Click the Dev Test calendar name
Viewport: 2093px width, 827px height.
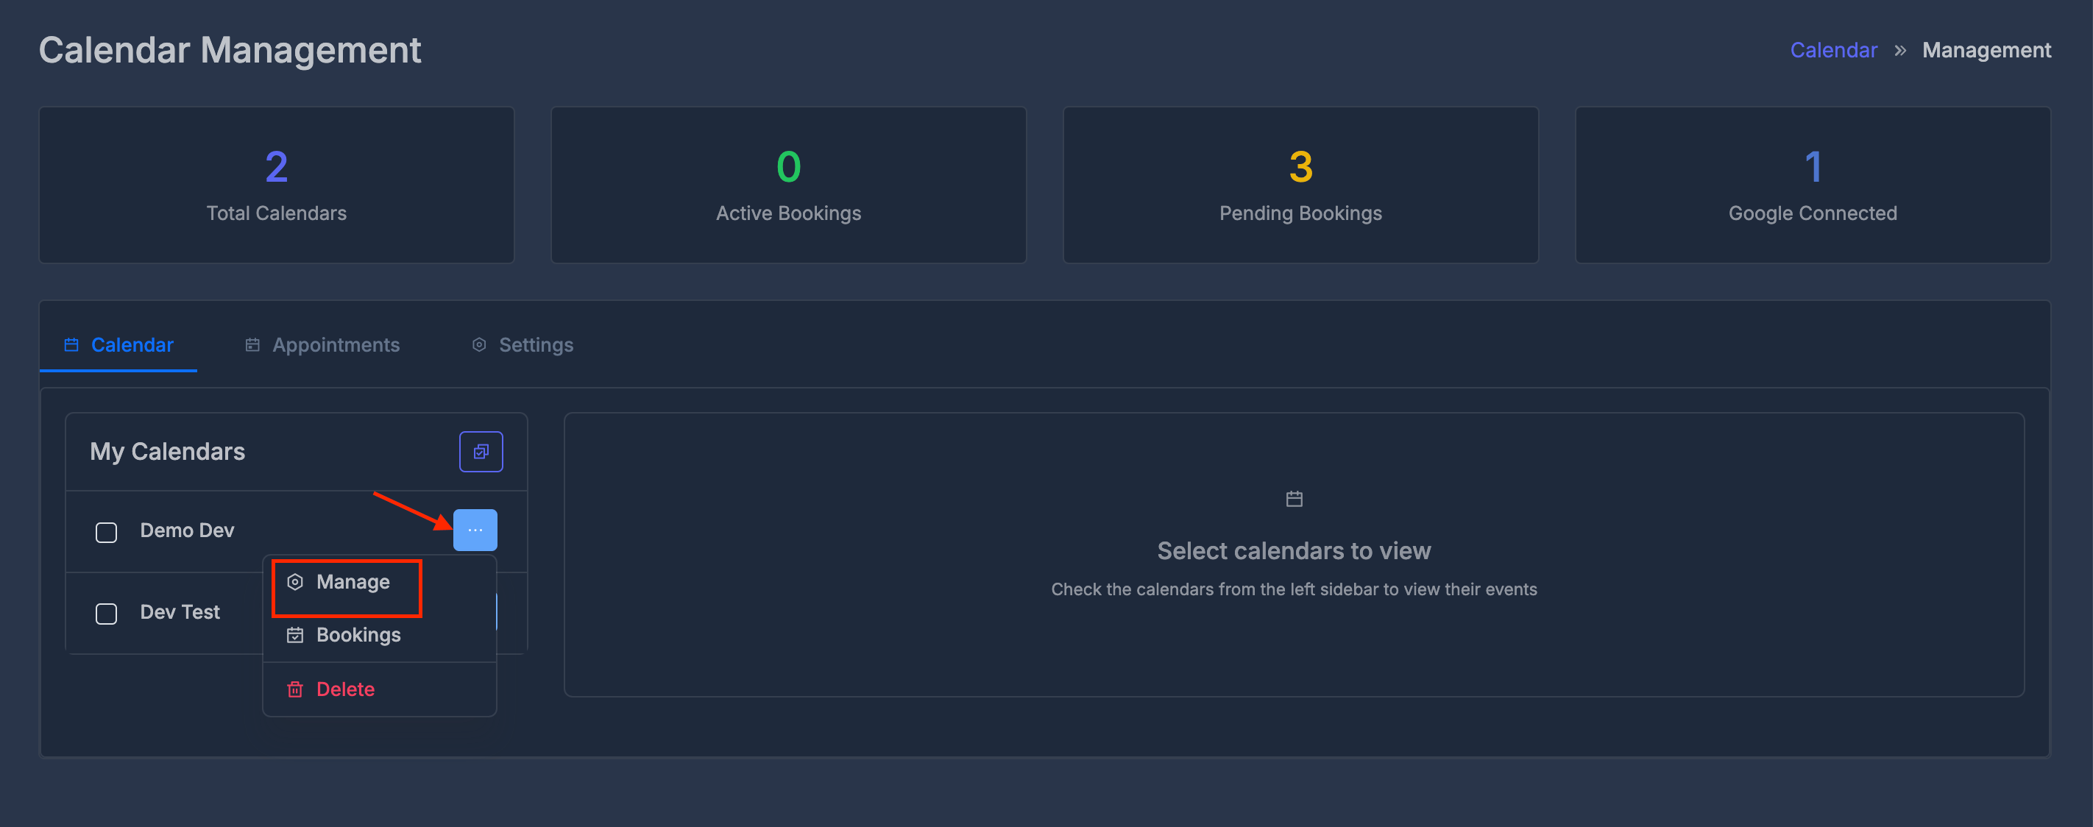pos(180,611)
